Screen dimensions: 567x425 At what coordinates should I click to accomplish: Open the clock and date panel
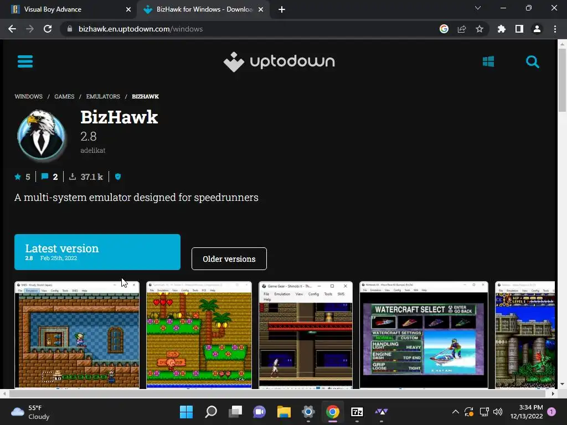(527, 412)
